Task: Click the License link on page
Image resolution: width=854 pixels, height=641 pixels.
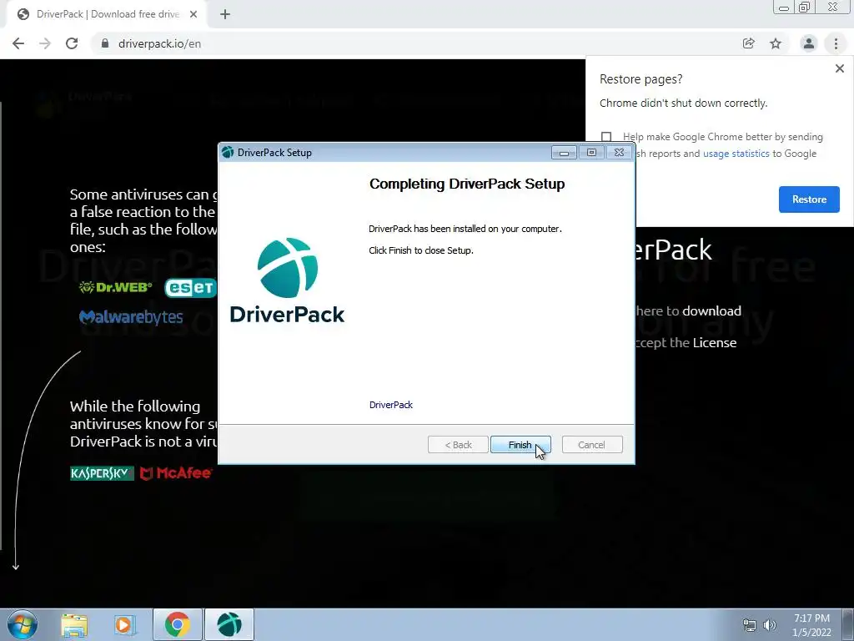Action: [715, 342]
